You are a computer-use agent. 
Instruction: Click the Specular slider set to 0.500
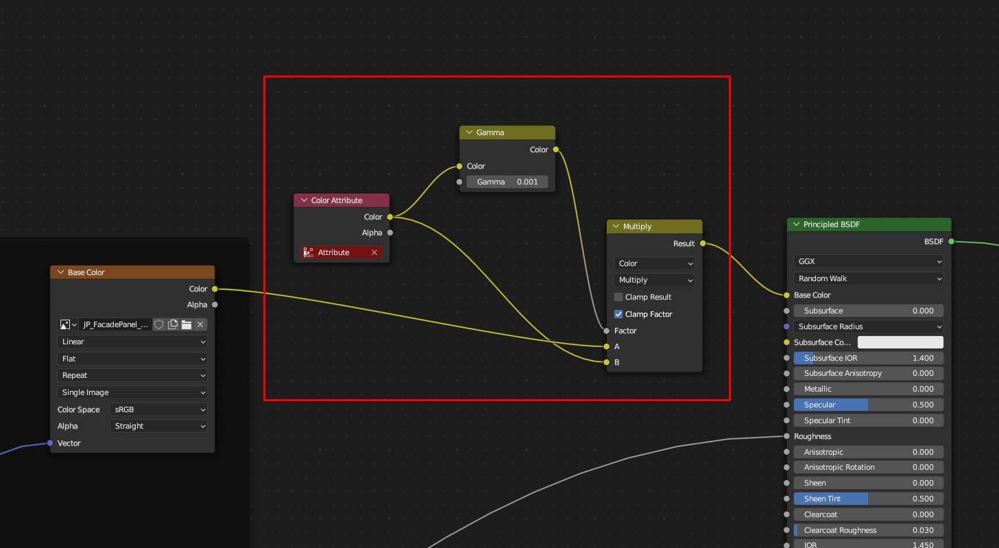click(x=869, y=405)
